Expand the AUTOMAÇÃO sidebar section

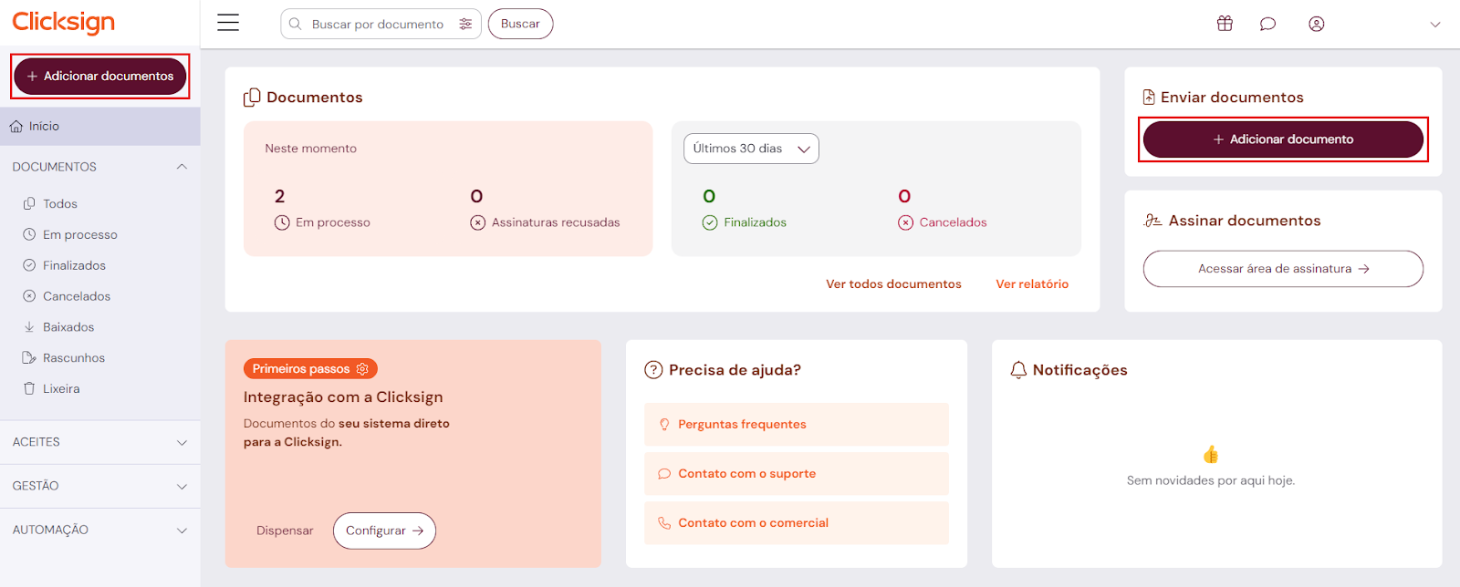click(x=182, y=530)
